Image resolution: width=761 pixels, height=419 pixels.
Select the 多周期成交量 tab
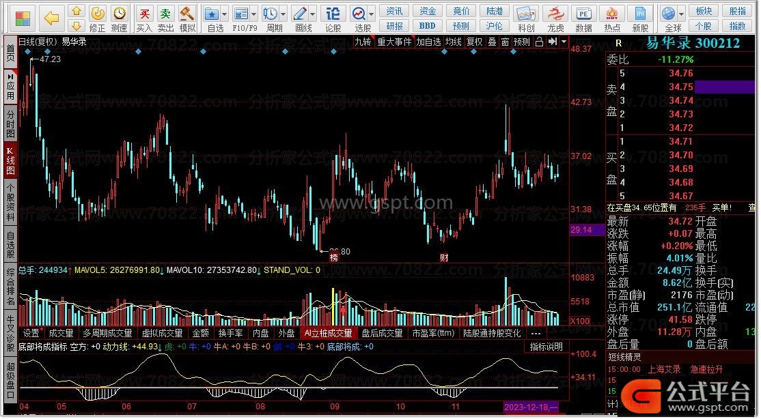click(x=107, y=333)
